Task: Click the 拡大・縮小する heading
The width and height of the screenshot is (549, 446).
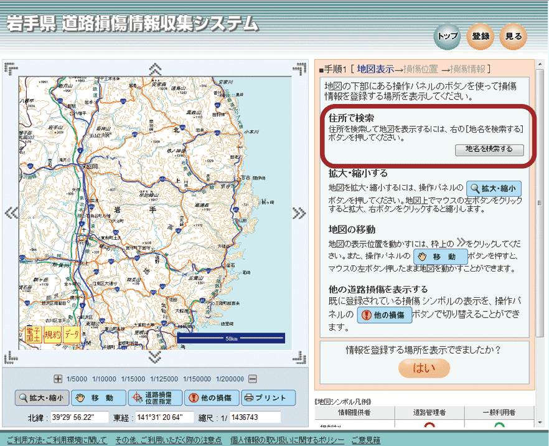Action: click(x=358, y=173)
